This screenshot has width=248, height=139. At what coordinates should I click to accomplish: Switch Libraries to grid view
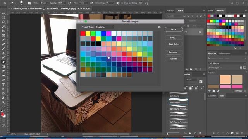pos(241,68)
